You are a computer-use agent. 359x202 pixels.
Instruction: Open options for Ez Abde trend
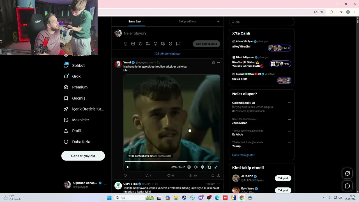point(289,131)
